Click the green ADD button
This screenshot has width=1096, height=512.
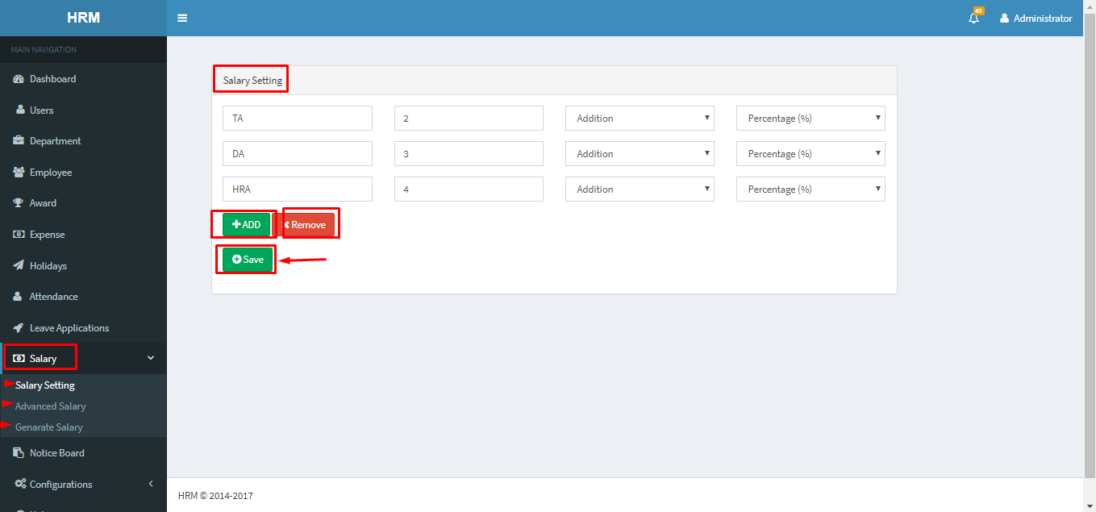247,225
